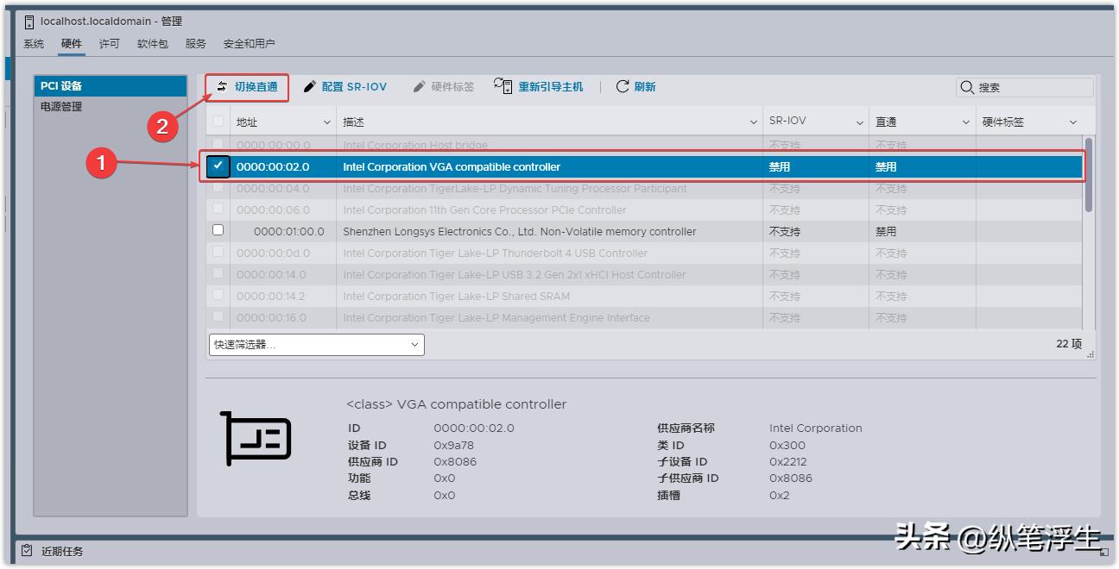The height and width of the screenshot is (569, 1119).
Task: Switch to the 系统 tab
Action: click(33, 42)
